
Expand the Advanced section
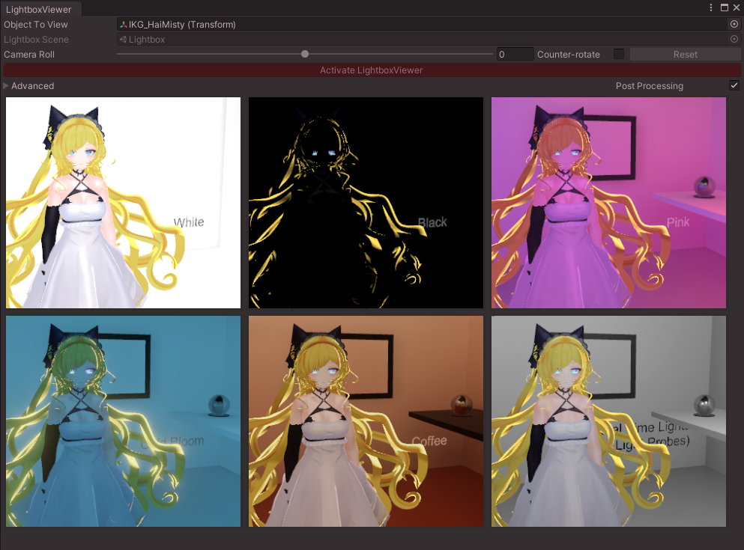pyautogui.click(x=28, y=85)
